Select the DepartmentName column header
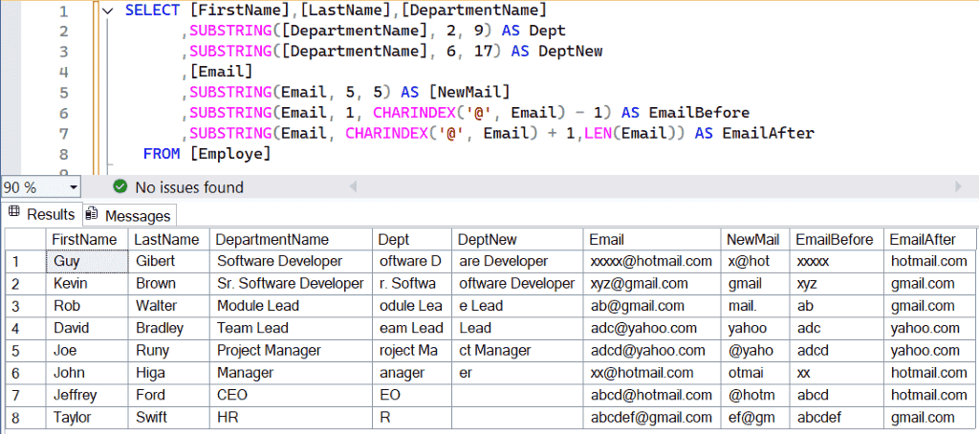 click(x=291, y=239)
